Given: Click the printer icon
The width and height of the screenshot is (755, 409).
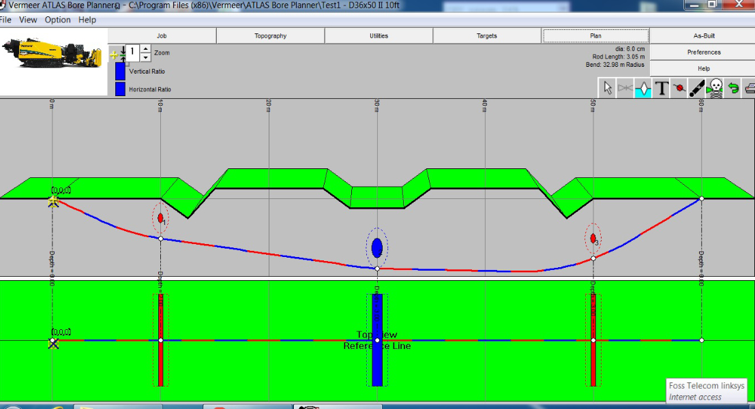Looking at the screenshot, I should click(750, 89).
